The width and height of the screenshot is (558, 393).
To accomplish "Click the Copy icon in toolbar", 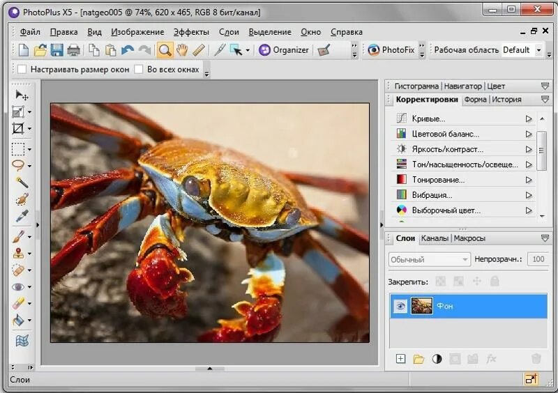I will (94, 50).
